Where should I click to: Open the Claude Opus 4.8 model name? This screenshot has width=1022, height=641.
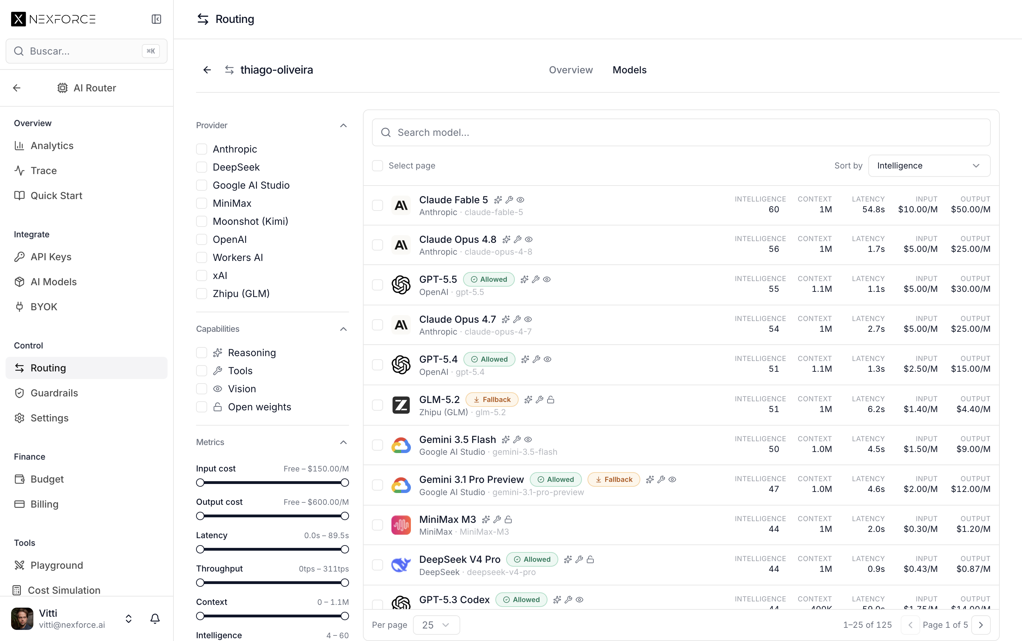(x=457, y=239)
